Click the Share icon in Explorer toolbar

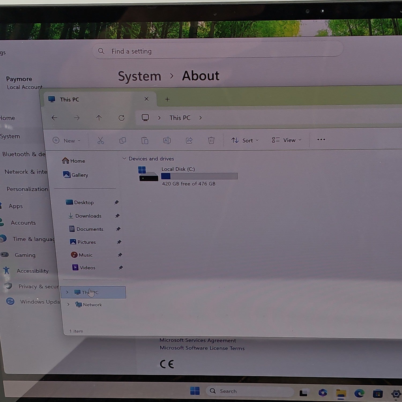[189, 140]
